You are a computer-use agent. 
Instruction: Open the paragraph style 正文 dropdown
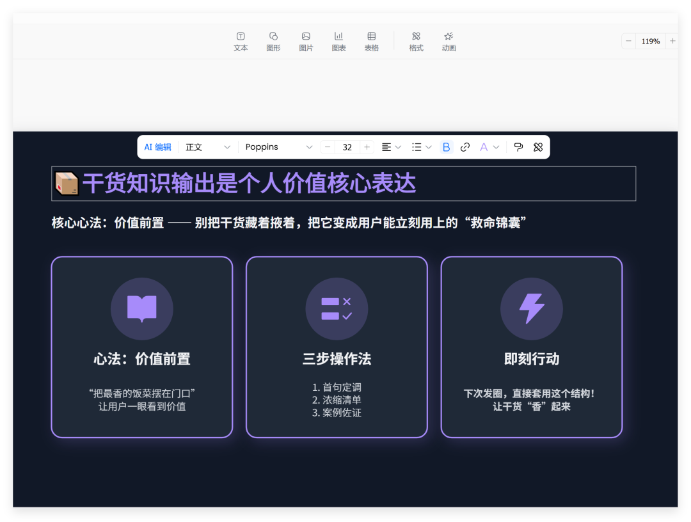click(205, 146)
